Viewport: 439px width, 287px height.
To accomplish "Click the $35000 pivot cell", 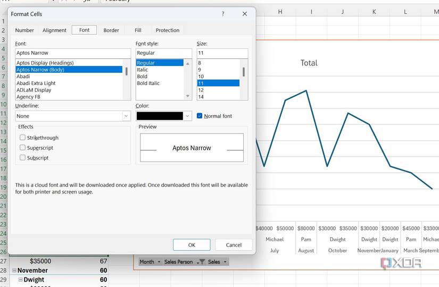I will point(40,261).
